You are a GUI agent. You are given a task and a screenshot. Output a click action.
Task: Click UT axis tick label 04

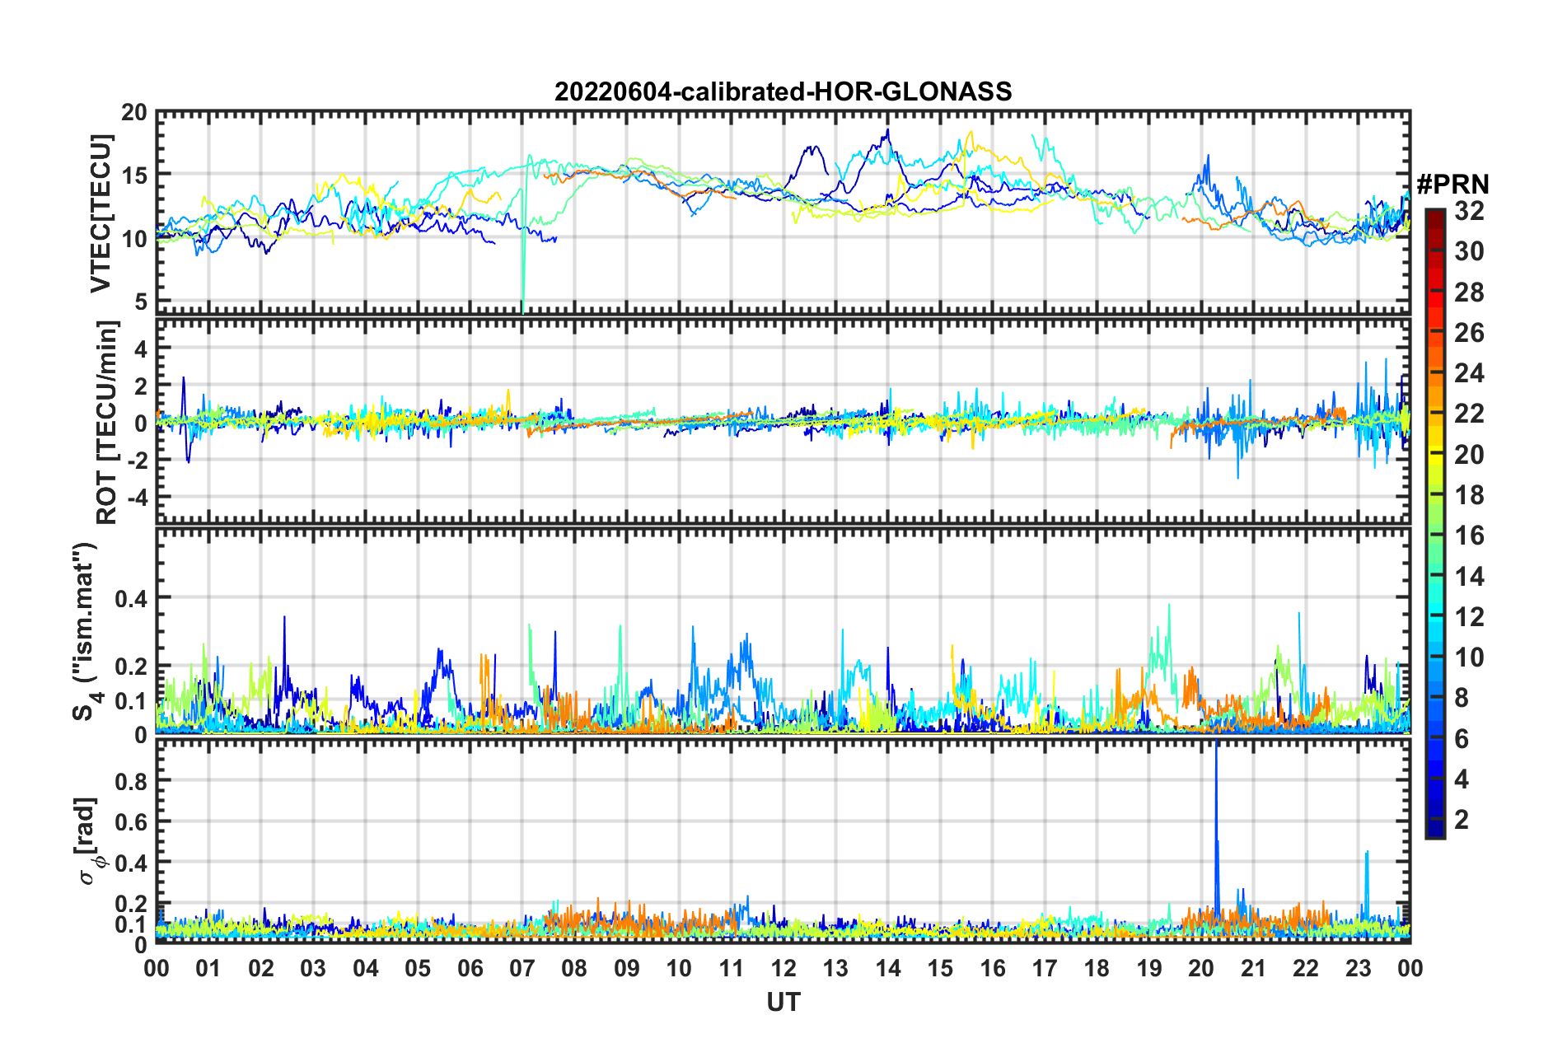tap(366, 968)
